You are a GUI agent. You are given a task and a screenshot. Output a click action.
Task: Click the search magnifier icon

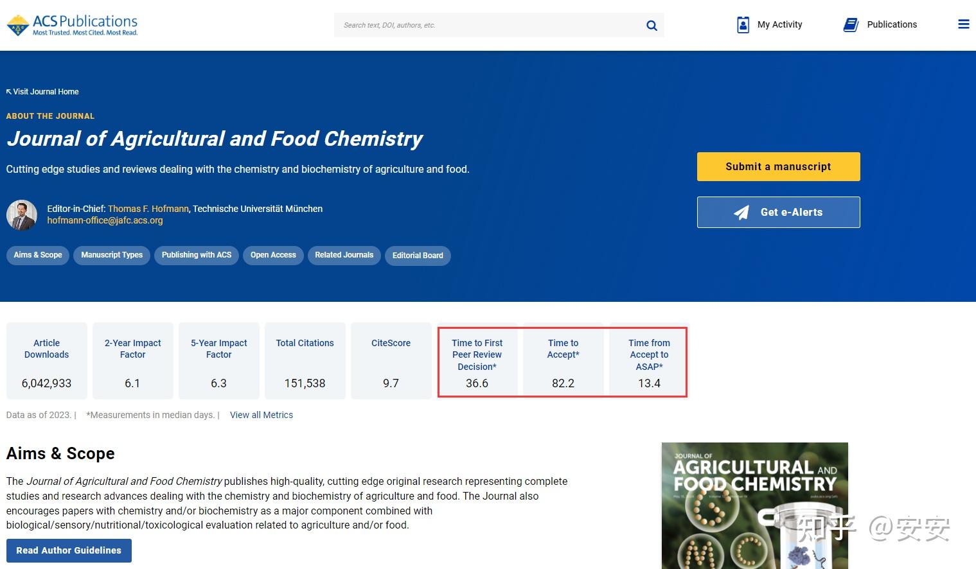pos(652,26)
